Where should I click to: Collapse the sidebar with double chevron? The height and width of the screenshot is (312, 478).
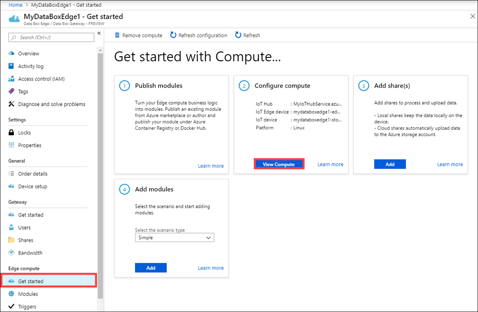[99, 33]
